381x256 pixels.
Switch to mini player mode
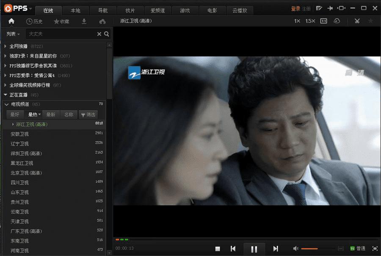point(341,8)
